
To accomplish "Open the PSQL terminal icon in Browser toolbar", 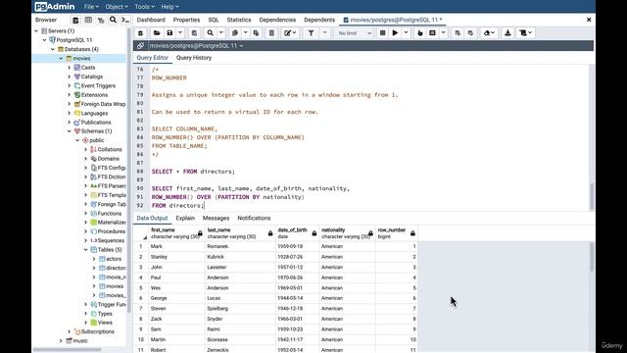I will click(x=125, y=20).
